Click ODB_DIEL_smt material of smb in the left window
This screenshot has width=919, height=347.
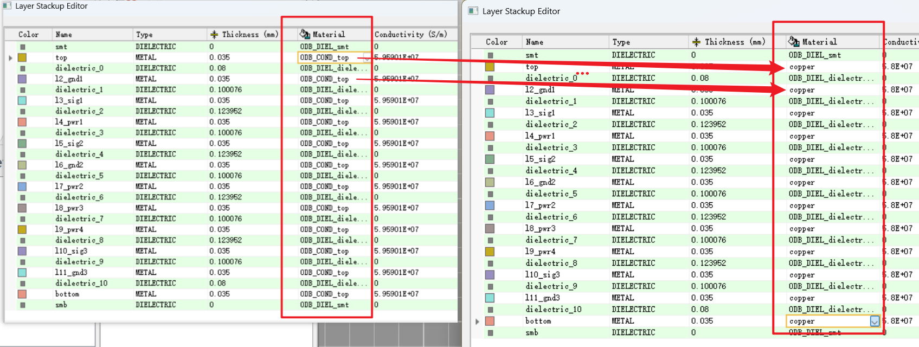(x=324, y=305)
